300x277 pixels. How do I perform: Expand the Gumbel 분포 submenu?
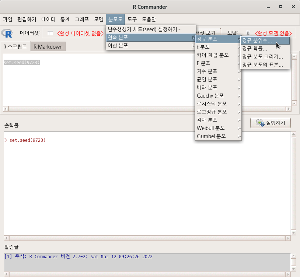(x=218, y=136)
